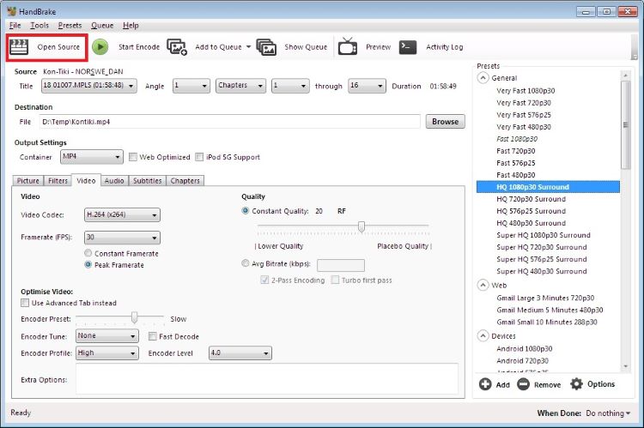Open the Video Codec dropdown
644x428 pixels.
122,215
